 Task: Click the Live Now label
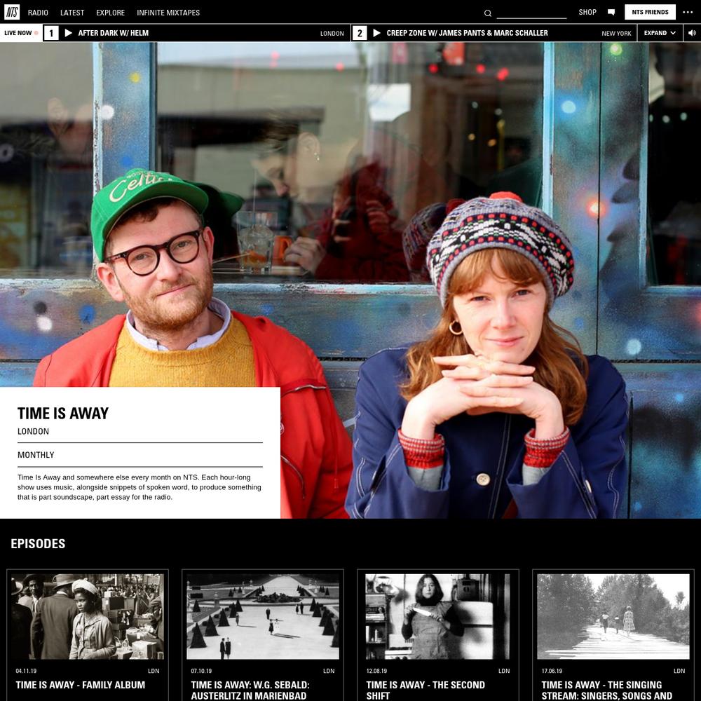pyautogui.click(x=18, y=33)
